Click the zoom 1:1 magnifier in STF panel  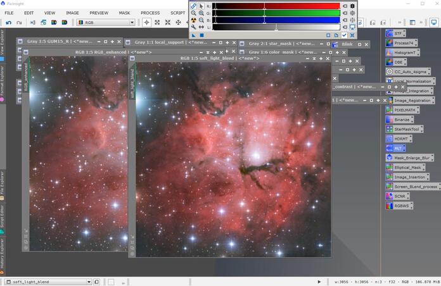click(x=193, y=13)
